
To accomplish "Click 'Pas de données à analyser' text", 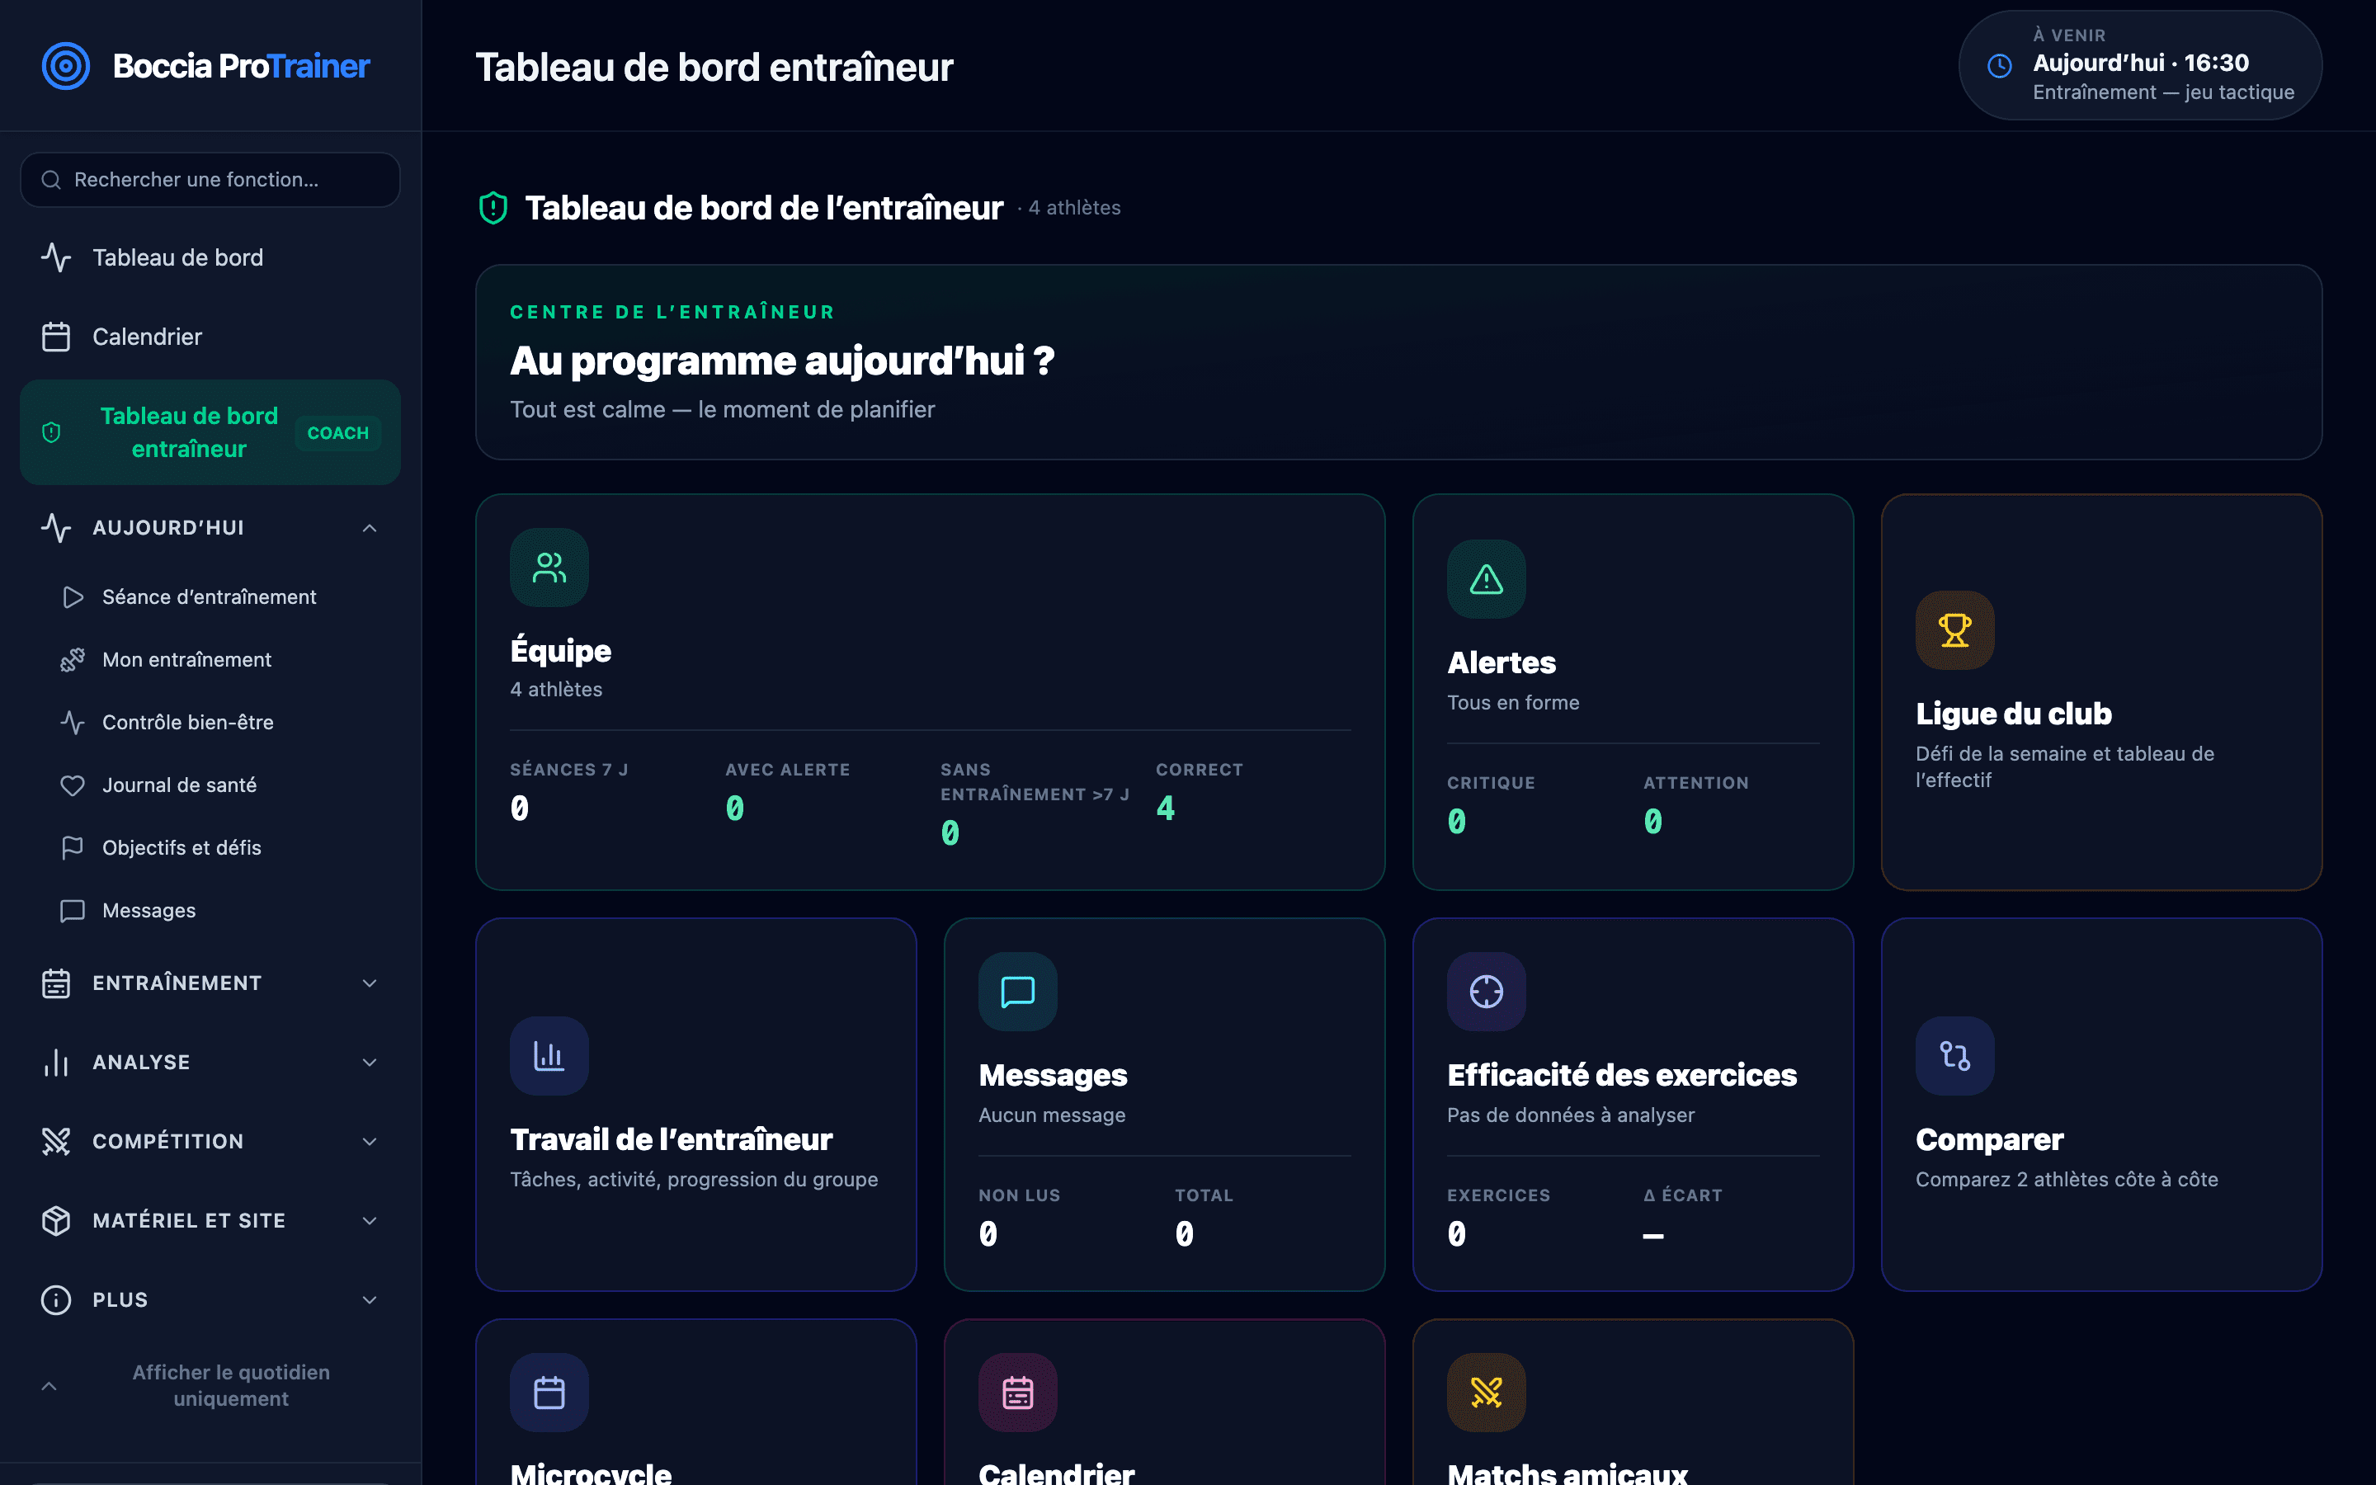I will [1570, 1115].
